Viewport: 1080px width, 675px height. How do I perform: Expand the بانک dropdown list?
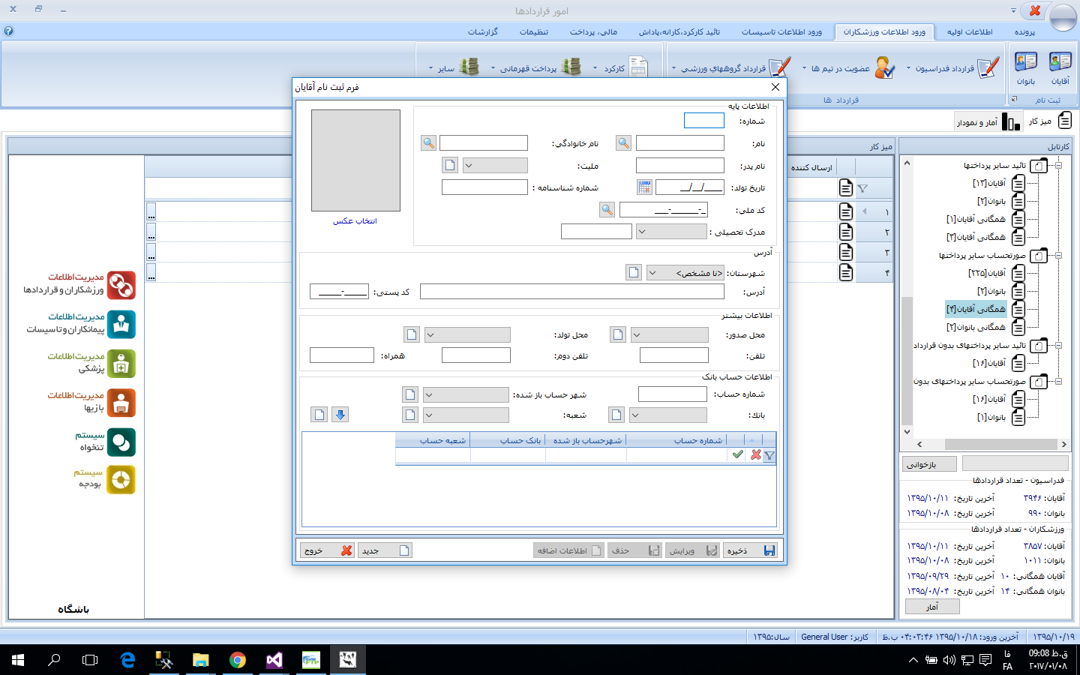coord(635,415)
